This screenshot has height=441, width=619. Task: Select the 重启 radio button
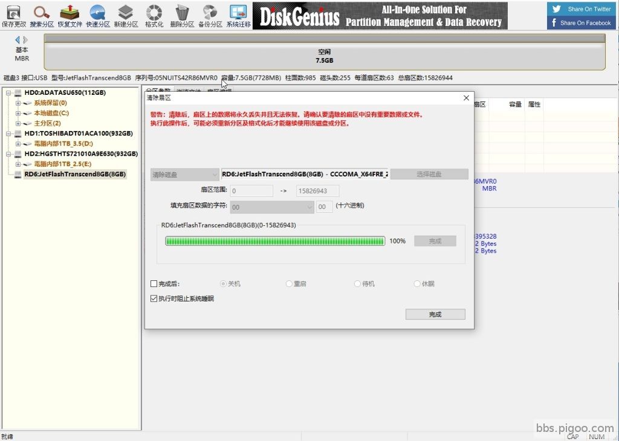click(x=289, y=283)
